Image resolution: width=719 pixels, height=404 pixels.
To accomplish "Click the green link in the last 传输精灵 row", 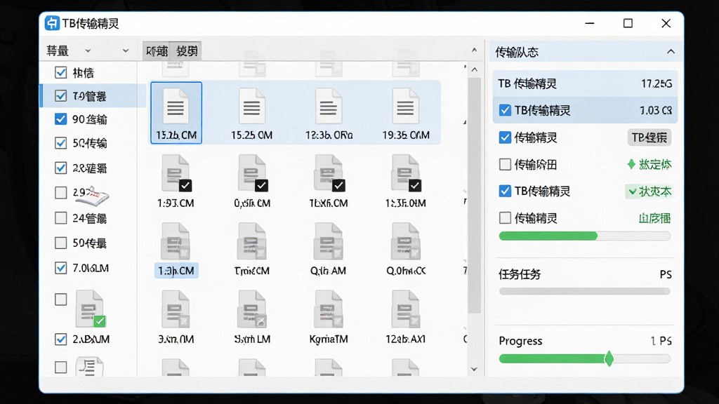I will tap(654, 218).
